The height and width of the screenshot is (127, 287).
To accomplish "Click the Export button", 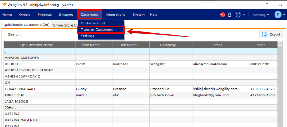I will (271, 34).
